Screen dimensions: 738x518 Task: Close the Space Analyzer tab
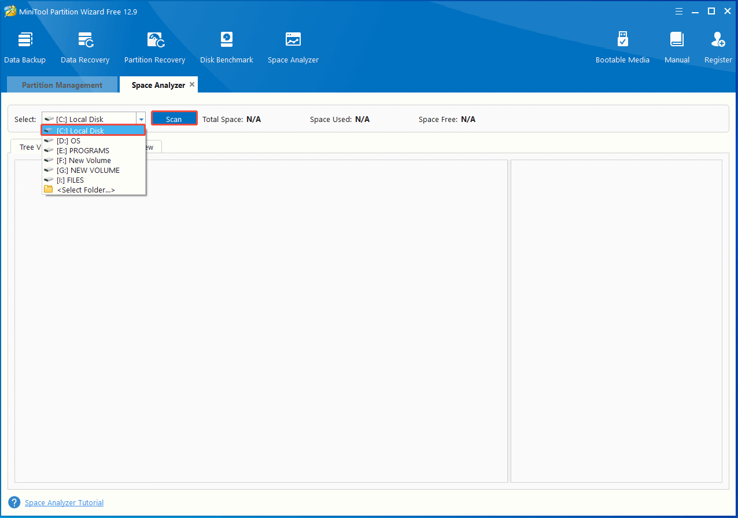[x=192, y=84]
